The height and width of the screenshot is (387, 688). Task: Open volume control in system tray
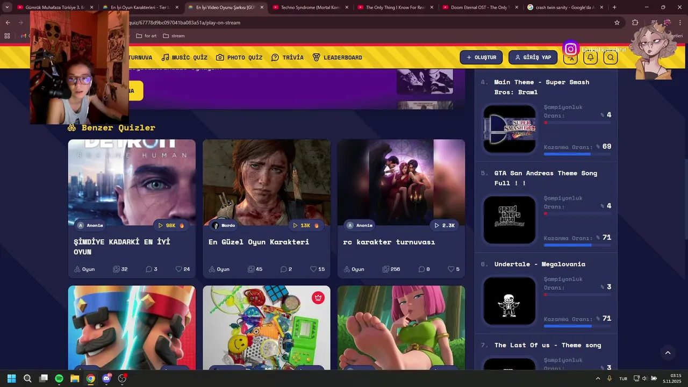(644, 378)
